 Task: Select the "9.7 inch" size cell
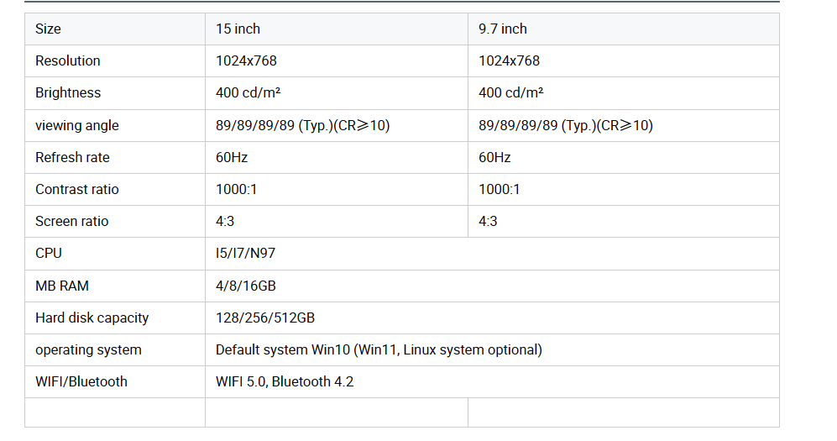click(503, 29)
